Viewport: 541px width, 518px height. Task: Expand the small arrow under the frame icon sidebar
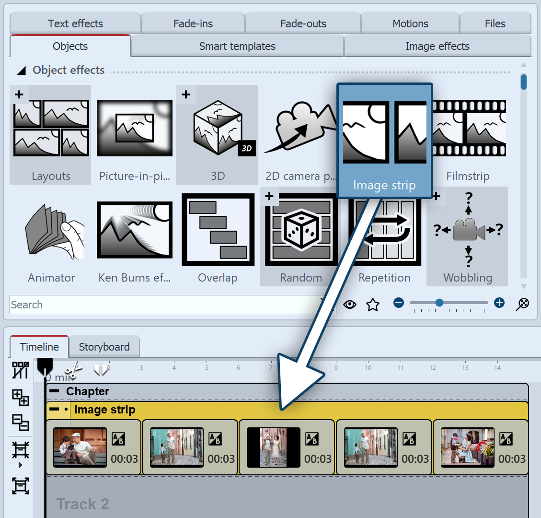(x=20, y=464)
